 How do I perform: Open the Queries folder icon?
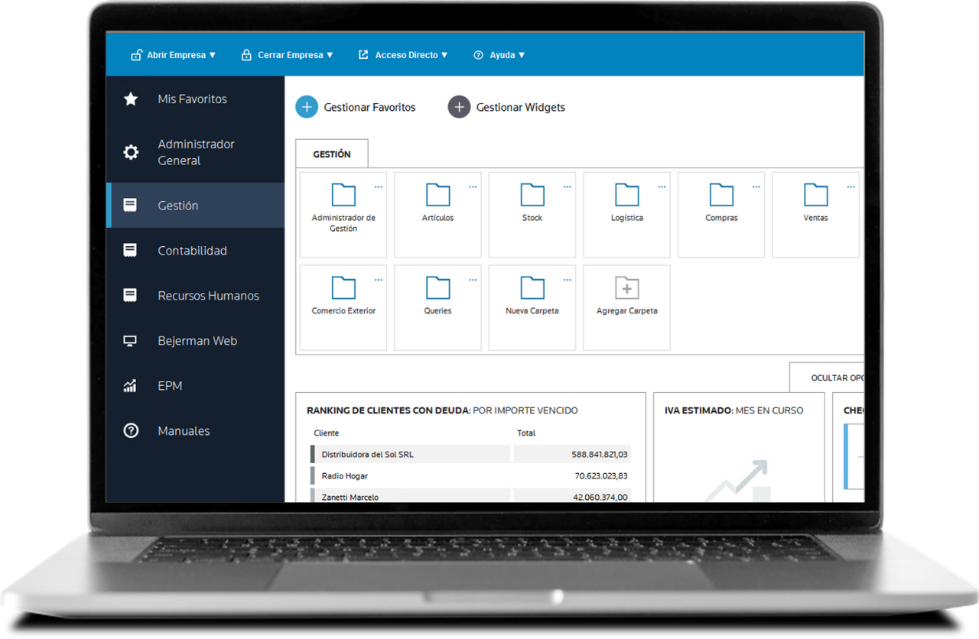tap(437, 288)
